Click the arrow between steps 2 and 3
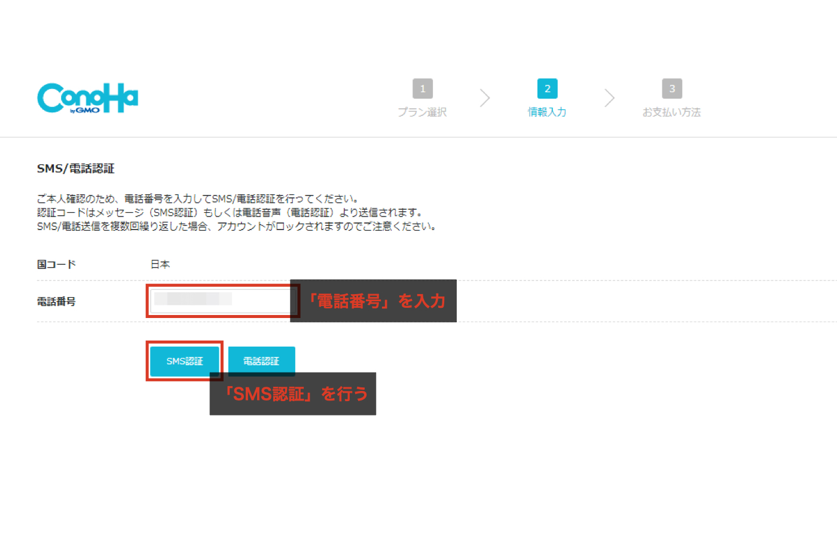 [609, 98]
